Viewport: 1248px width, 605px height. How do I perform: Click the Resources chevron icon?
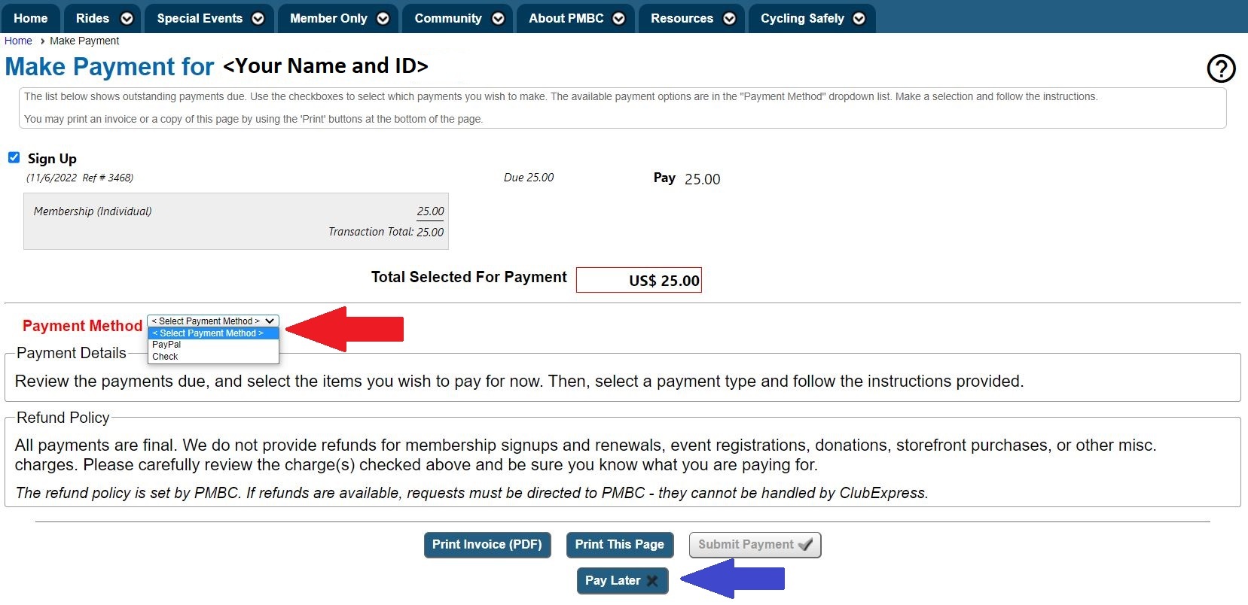(728, 18)
